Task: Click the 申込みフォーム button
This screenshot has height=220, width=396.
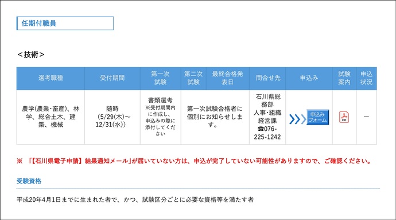Action: [318, 117]
